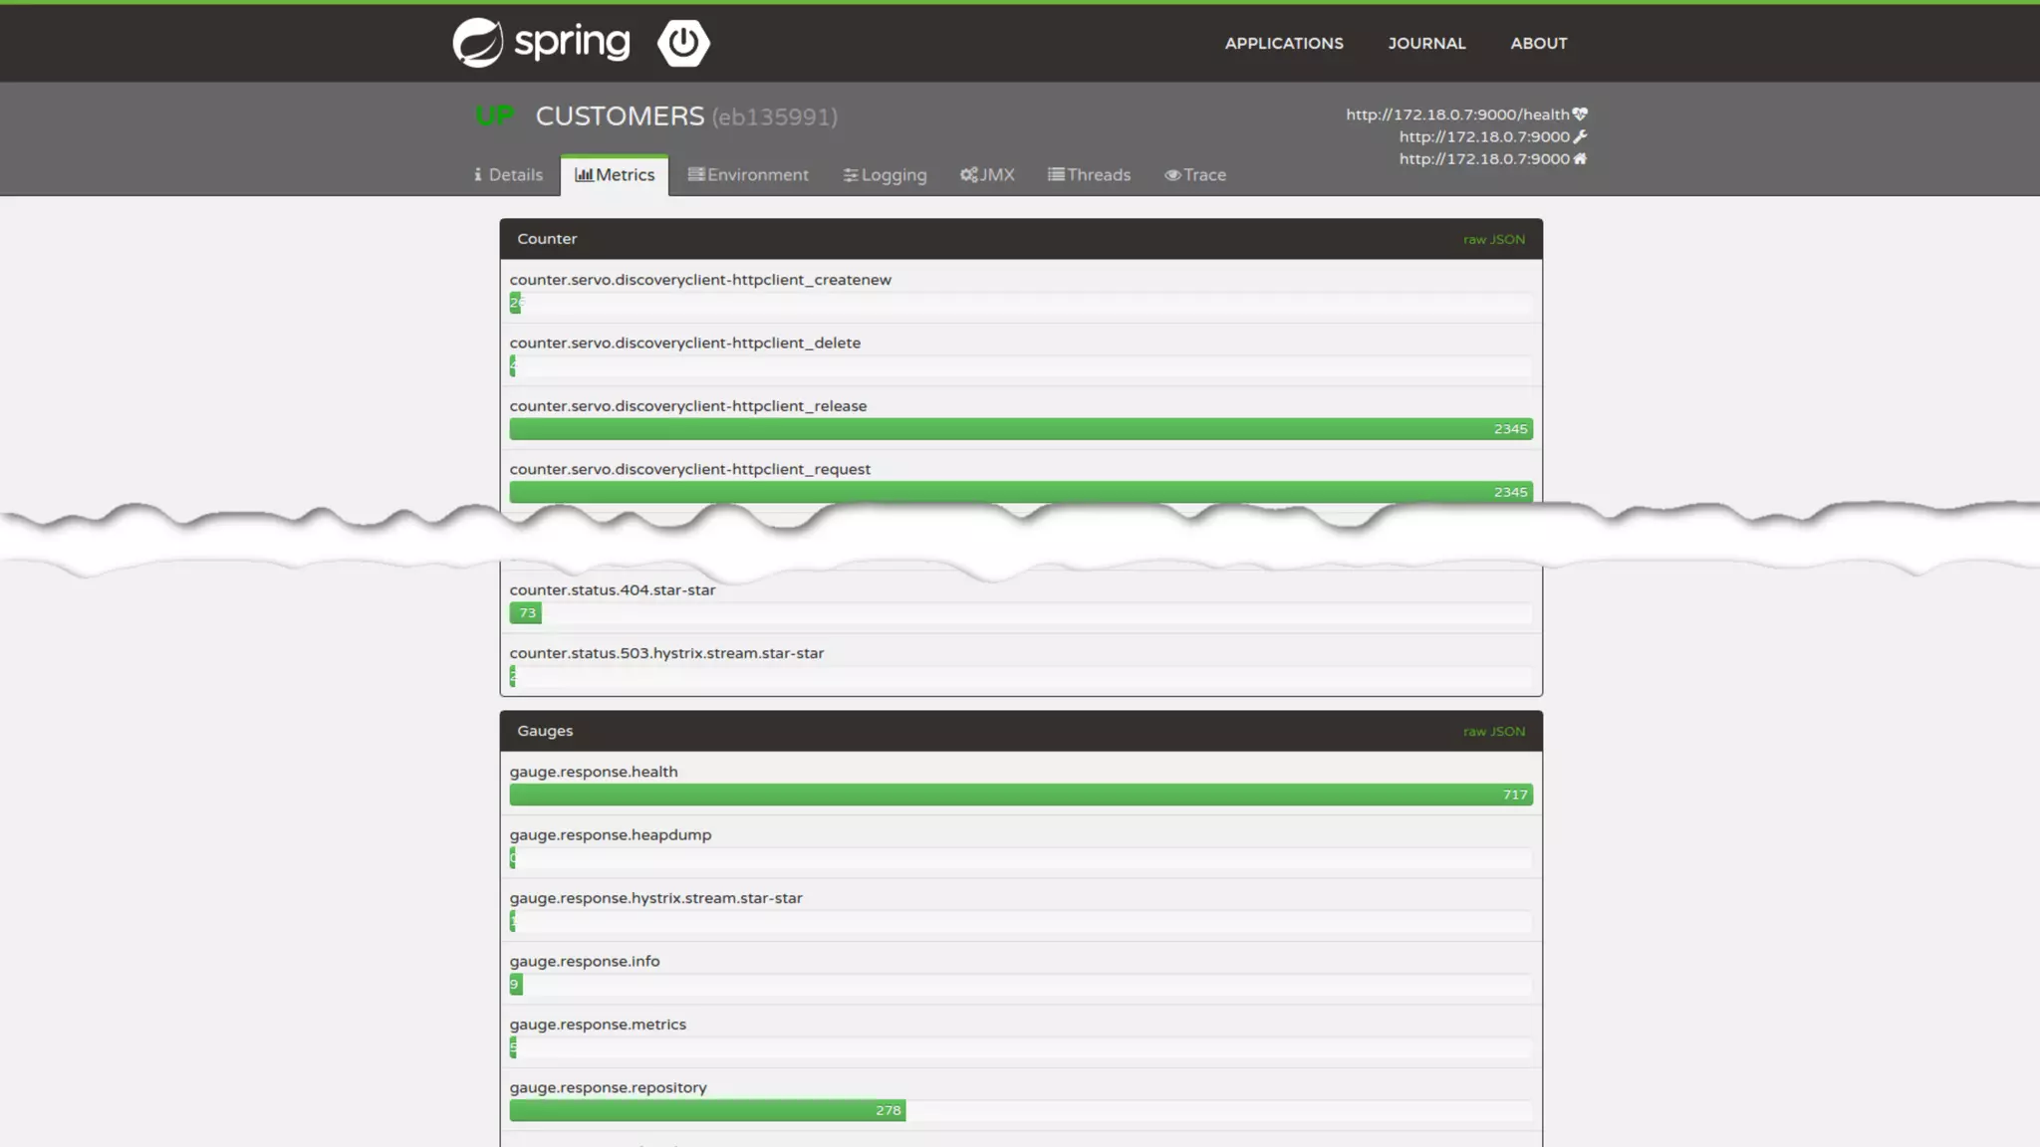Viewport: 2040px width, 1147px height.
Task: Open the Journal menu item
Action: coord(1426,43)
